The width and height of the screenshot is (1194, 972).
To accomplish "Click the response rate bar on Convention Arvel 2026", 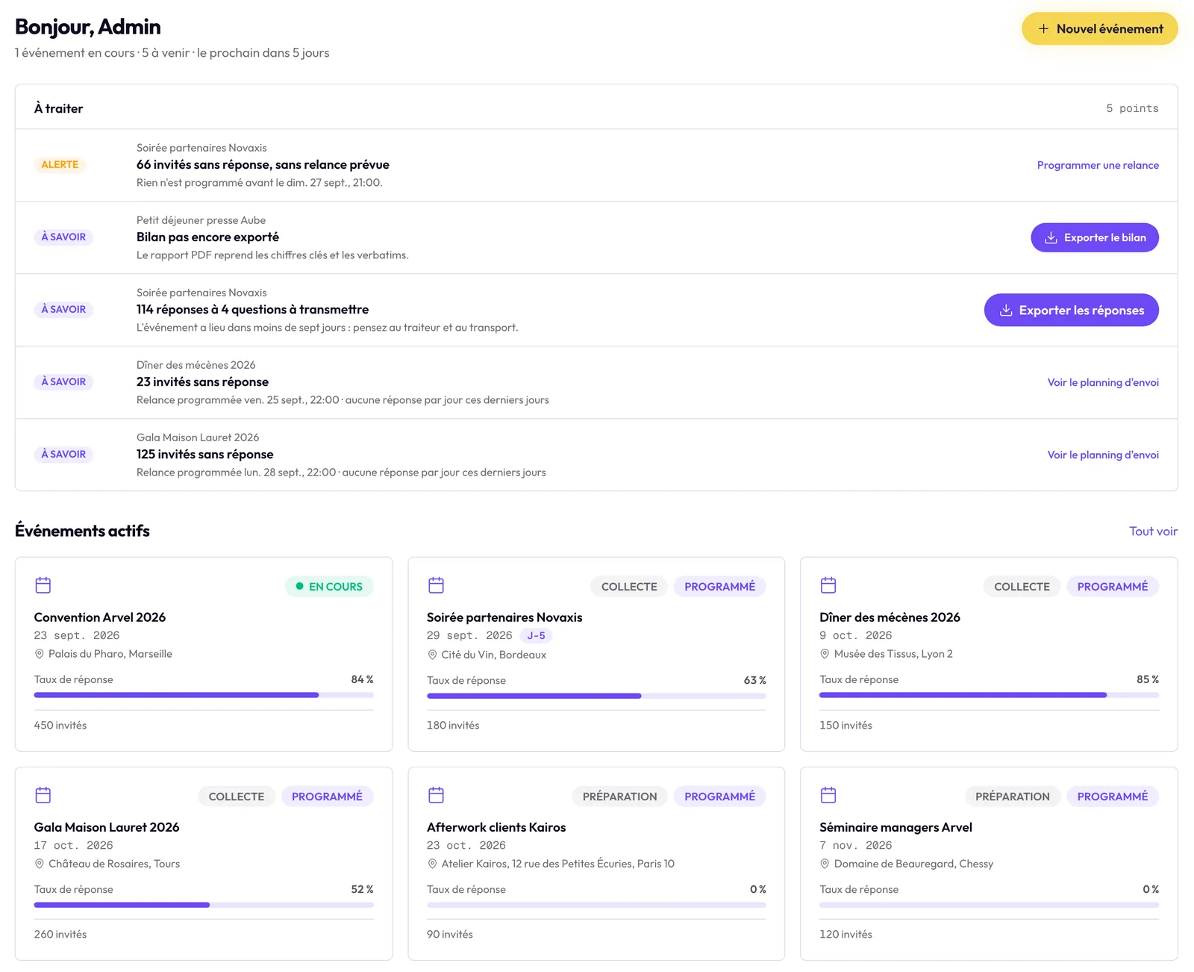I will point(204,695).
